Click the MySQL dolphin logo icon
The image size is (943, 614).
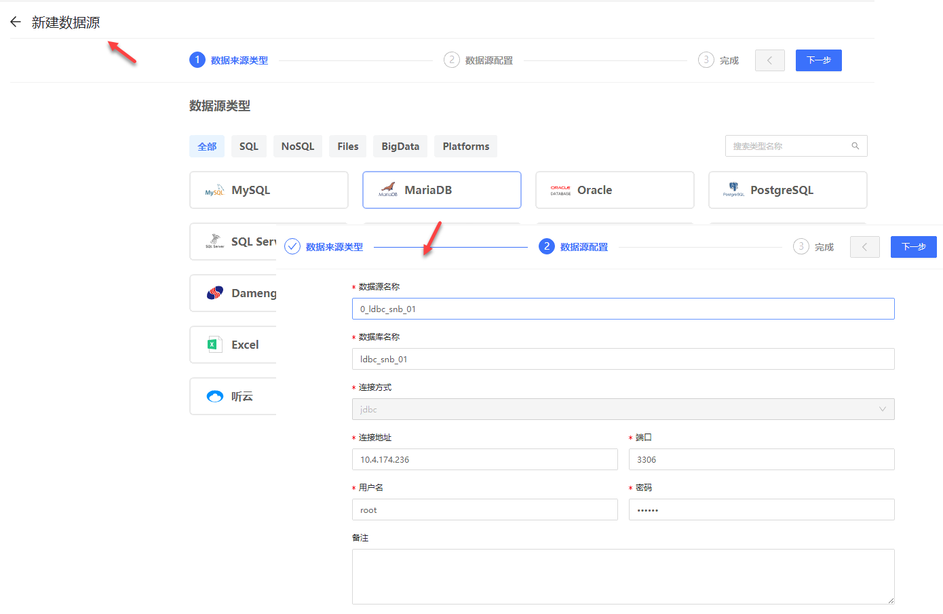(x=214, y=191)
